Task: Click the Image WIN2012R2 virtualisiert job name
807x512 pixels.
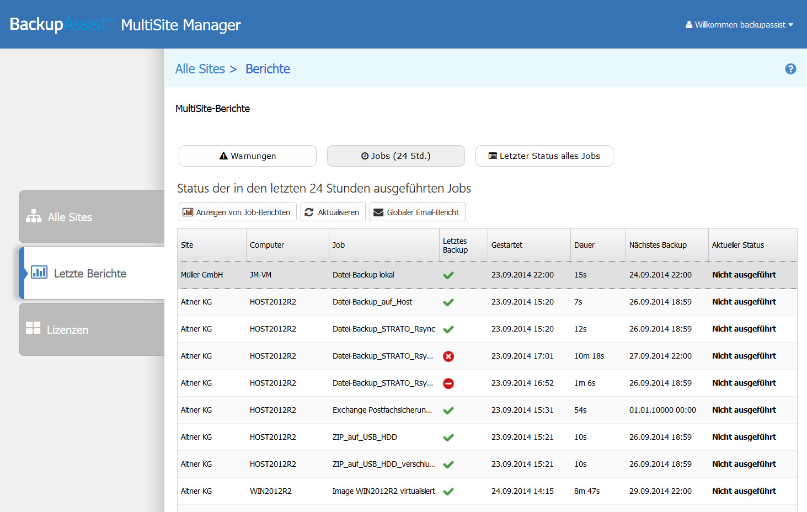Action: tap(384, 491)
